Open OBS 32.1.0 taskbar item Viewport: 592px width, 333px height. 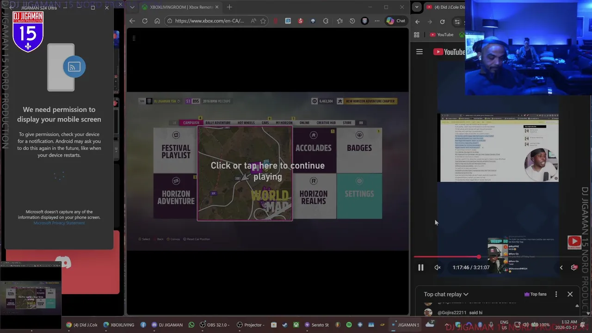215,325
